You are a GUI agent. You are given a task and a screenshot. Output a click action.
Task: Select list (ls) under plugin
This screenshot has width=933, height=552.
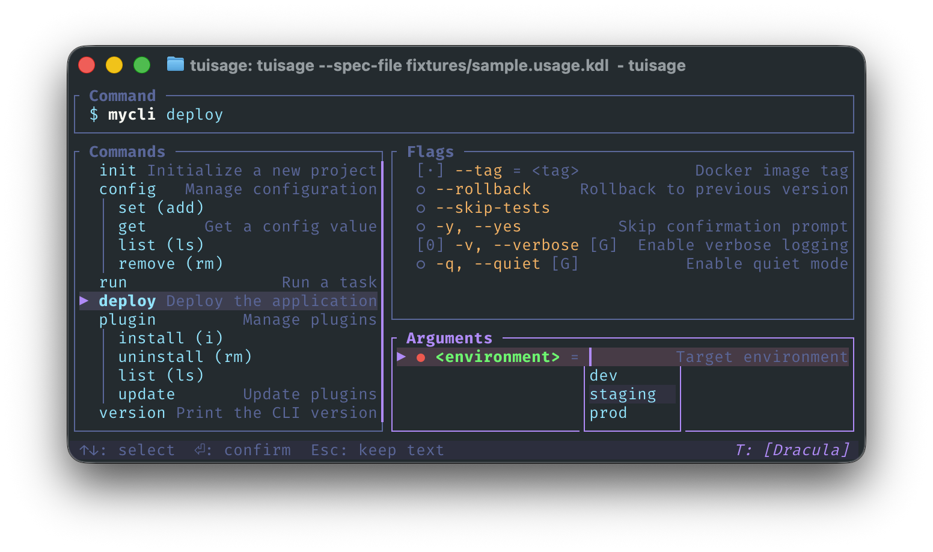161,376
